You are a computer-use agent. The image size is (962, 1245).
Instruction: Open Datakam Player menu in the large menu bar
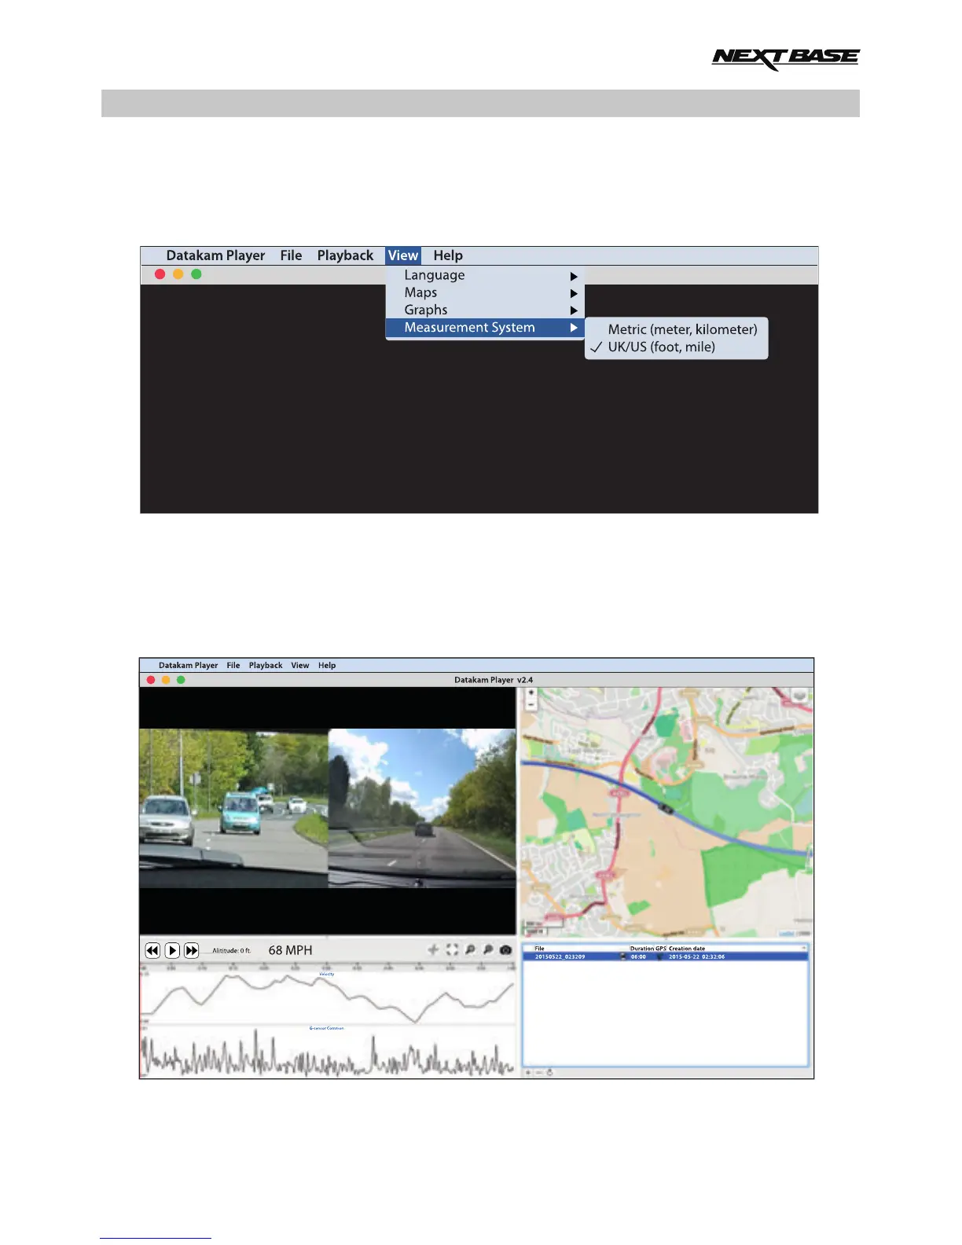[215, 255]
